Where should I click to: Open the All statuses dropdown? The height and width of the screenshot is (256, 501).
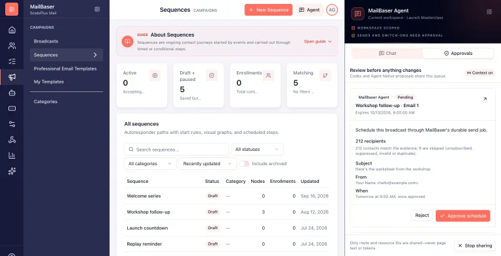tap(257, 149)
